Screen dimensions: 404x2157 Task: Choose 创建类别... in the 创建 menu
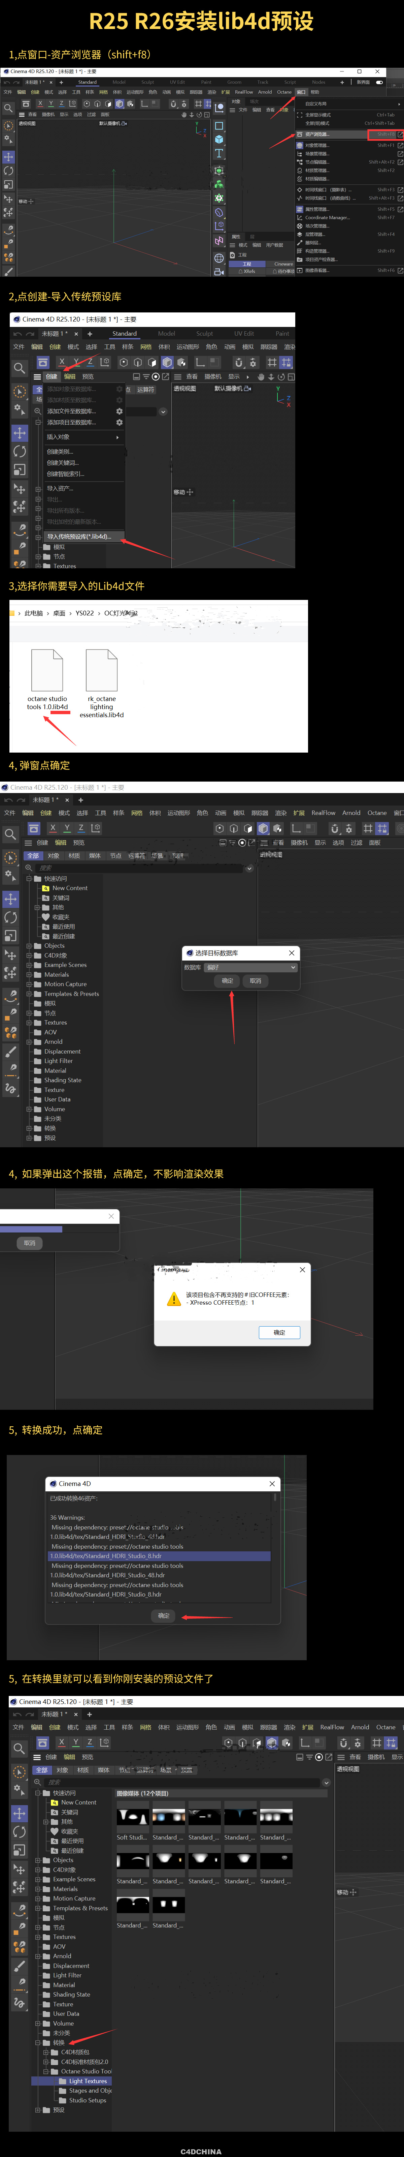pyautogui.click(x=60, y=452)
